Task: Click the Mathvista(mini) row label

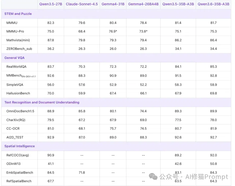Action: click(x=18, y=40)
